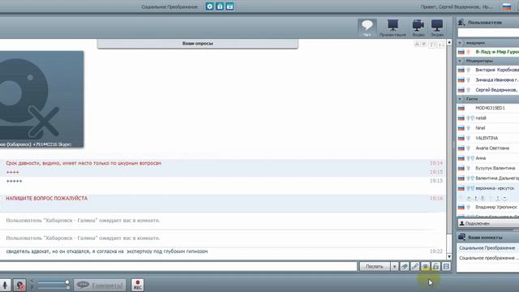The image size is (519, 292).
Task: Select guest Владимир Урюпинск
Action: point(496,207)
